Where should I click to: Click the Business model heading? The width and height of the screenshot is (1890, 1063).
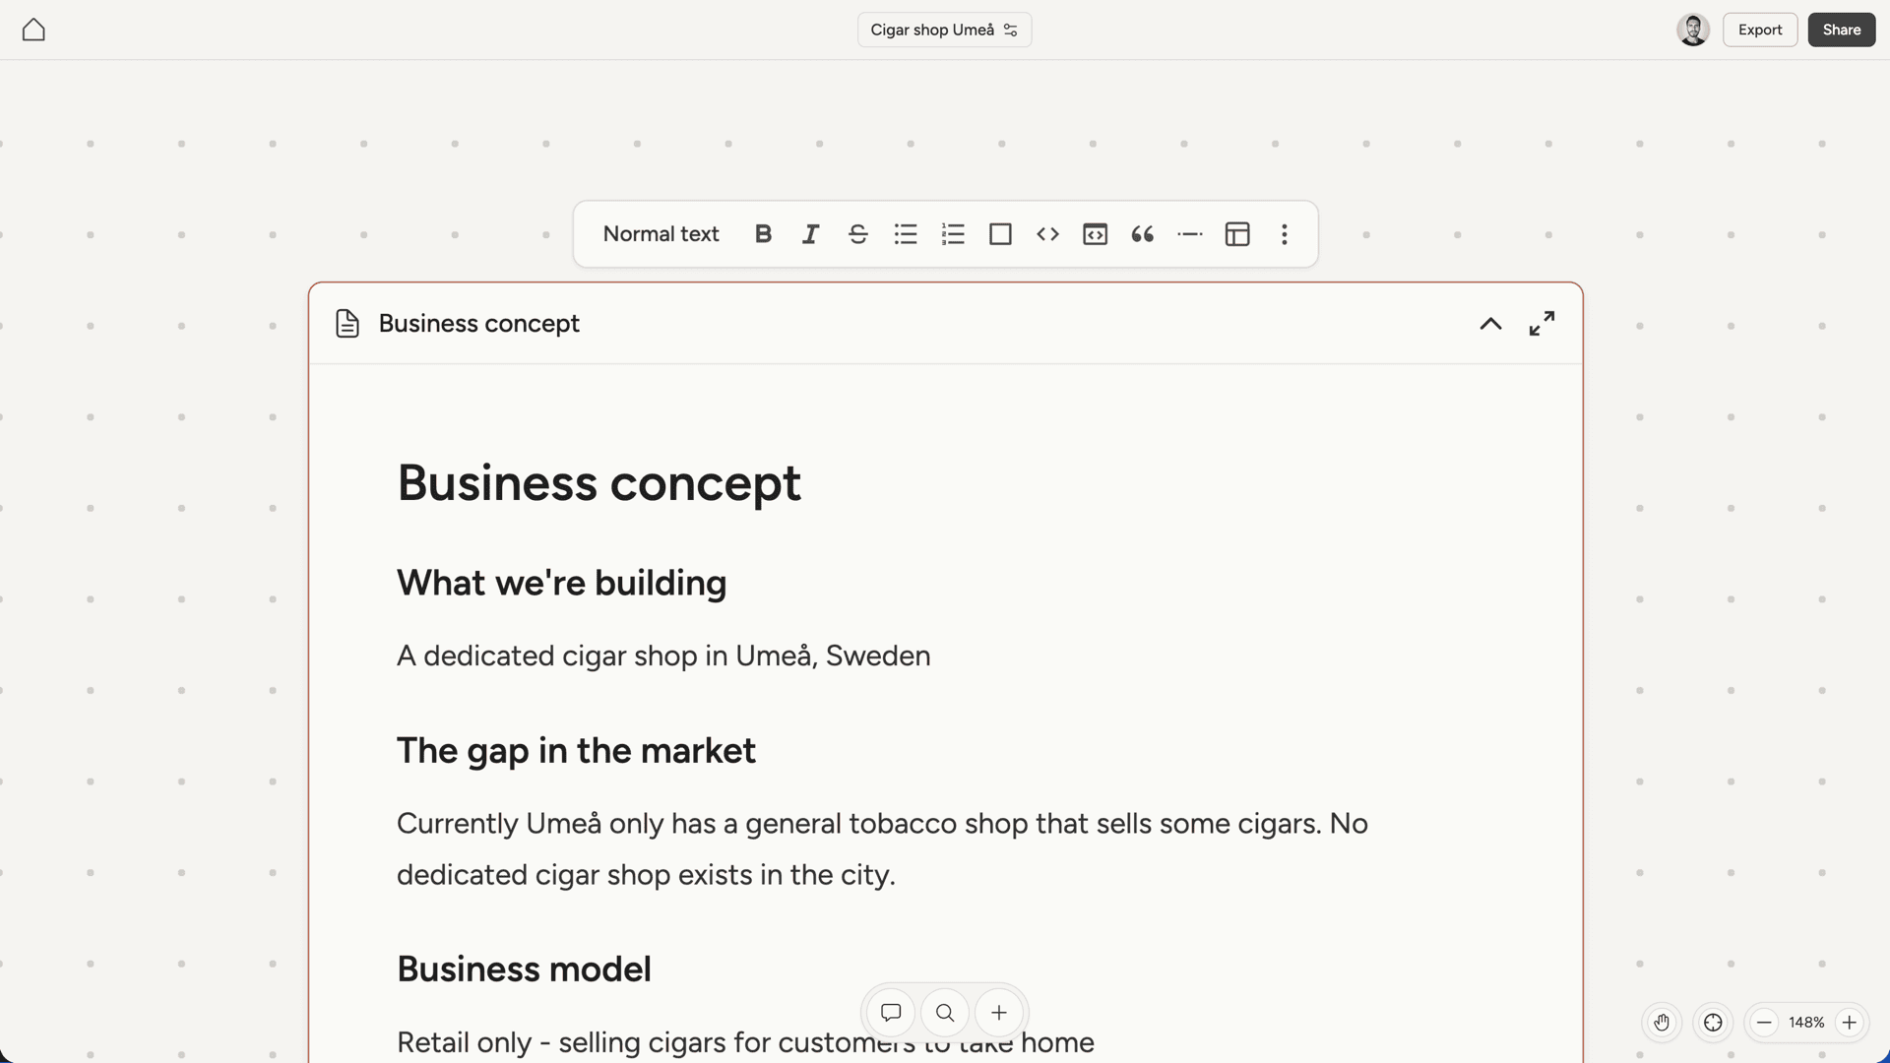click(524, 969)
